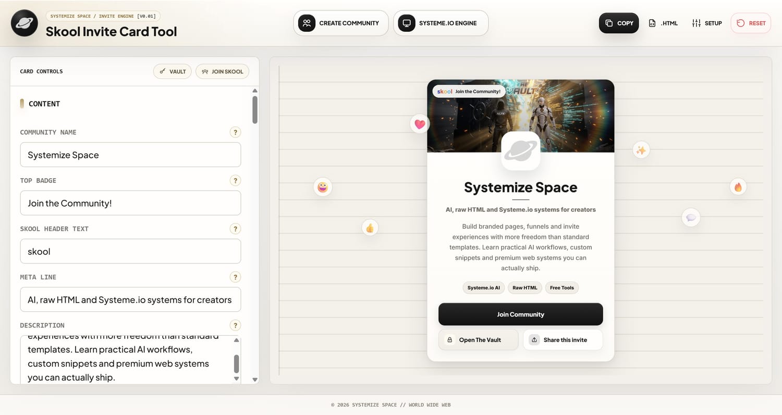This screenshot has height=415, width=782.
Task: Show help for Skool Header Text
Action: click(x=235, y=229)
